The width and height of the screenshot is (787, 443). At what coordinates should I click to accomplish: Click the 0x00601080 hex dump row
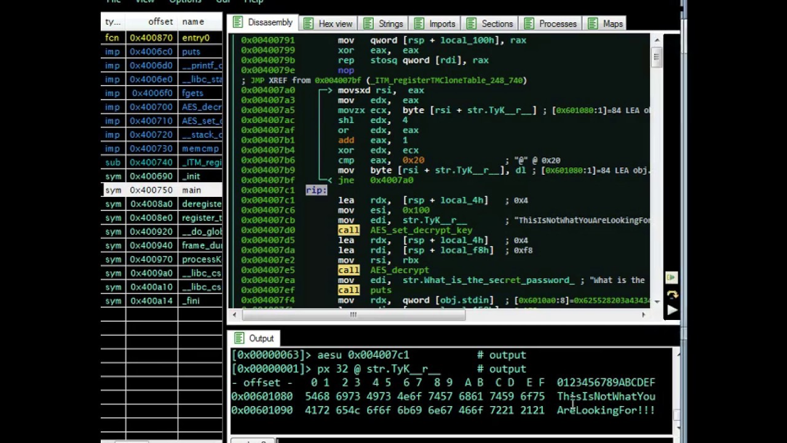coord(443,397)
